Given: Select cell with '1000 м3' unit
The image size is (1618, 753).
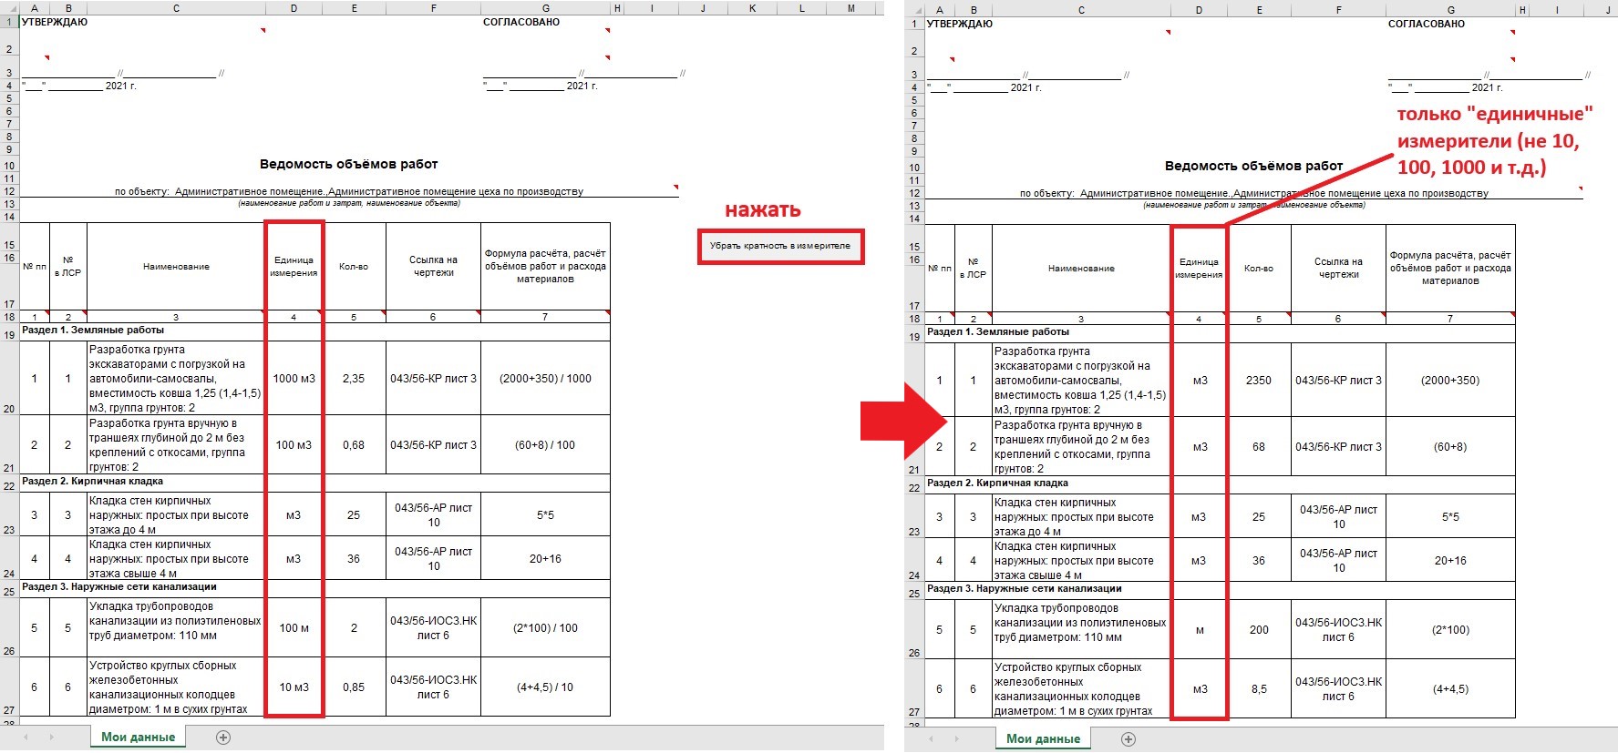Looking at the screenshot, I should click(294, 379).
